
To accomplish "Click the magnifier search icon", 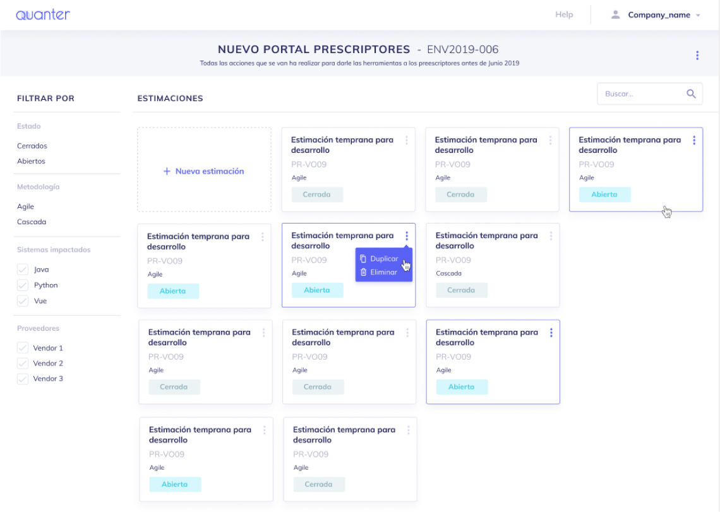I will point(691,94).
